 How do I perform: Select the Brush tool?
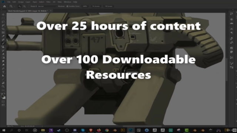3,44
